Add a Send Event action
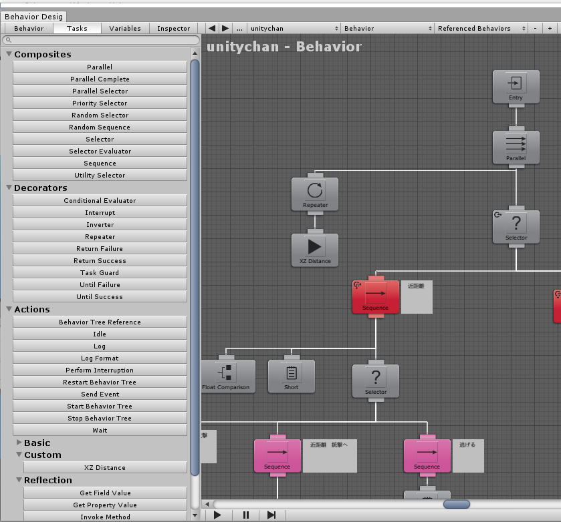 (100, 394)
